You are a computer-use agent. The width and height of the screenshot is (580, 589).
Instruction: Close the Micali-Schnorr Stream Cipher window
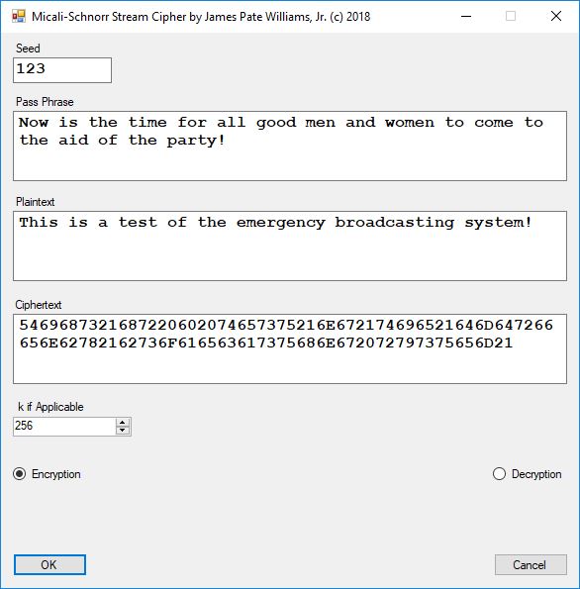[x=556, y=17]
